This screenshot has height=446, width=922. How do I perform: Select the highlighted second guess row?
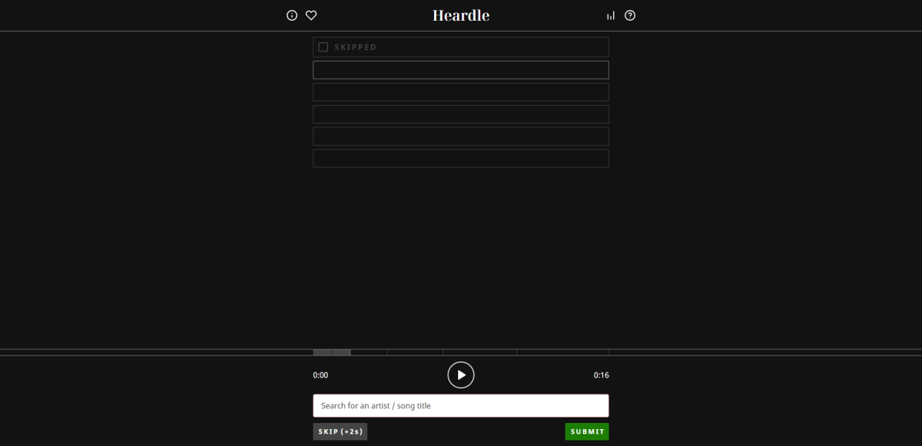[x=461, y=70]
